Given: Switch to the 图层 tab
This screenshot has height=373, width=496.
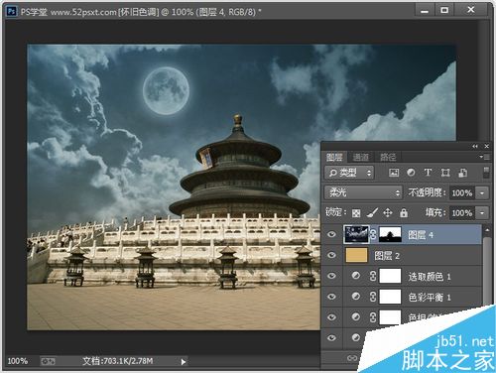Looking at the screenshot, I should click(x=334, y=157).
